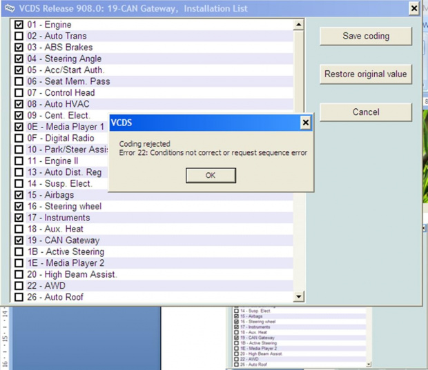Check the 02 - Auto Trans checkbox
The width and height of the screenshot is (428, 370).
pos(19,36)
